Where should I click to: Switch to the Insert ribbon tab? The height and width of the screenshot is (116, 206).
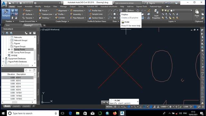[20, 6]
